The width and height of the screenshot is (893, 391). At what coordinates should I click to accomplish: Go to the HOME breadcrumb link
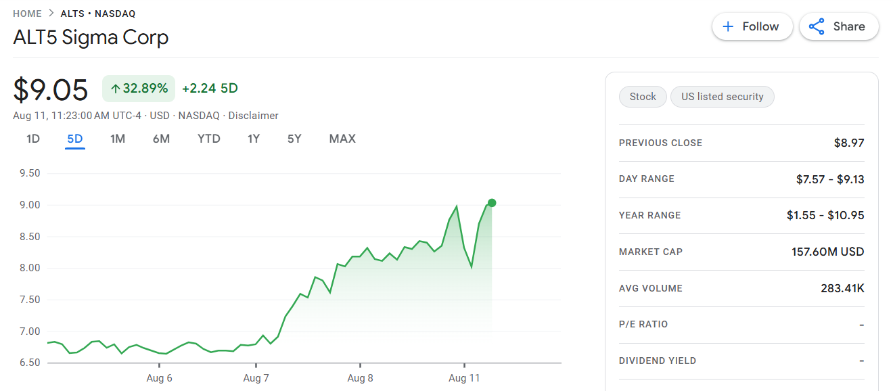(x=27, y=14)
